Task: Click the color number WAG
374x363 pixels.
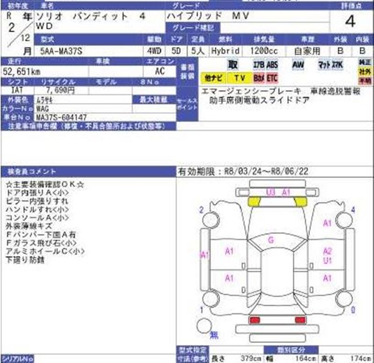Action: tap(43, 109)
